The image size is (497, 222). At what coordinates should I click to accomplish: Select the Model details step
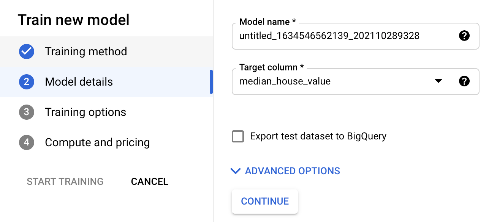[79, 82]
